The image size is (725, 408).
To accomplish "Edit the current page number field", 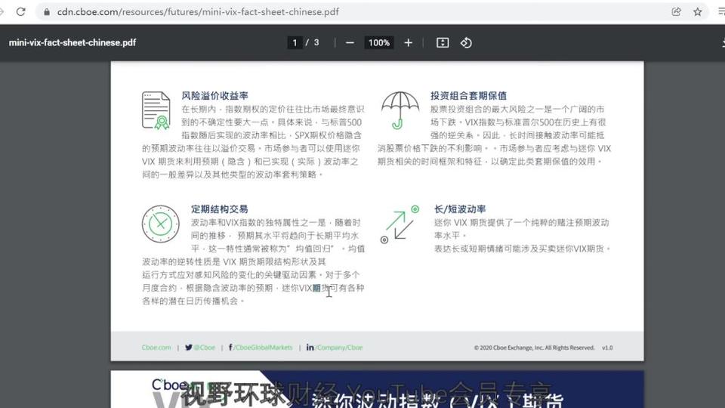I will 295,42.
